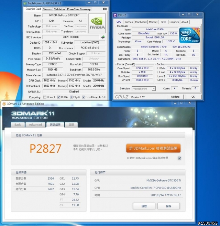Minimize the GPU-Z window
This screenshot has height=226, width=220.
click(x=89, y=2)
